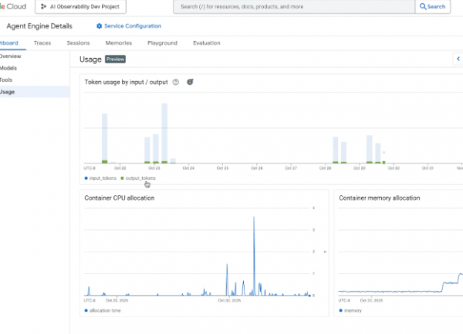Open the Service Configuration link
Viewport: 463px width, 334px height.
(129, 26)
